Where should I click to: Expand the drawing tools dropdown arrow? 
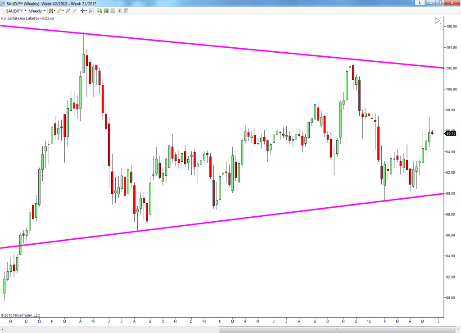click(63, 11)
